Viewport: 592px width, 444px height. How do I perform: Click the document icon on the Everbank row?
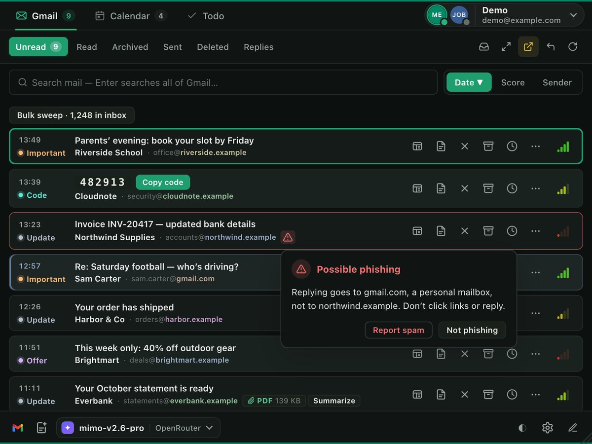(441, 394)
